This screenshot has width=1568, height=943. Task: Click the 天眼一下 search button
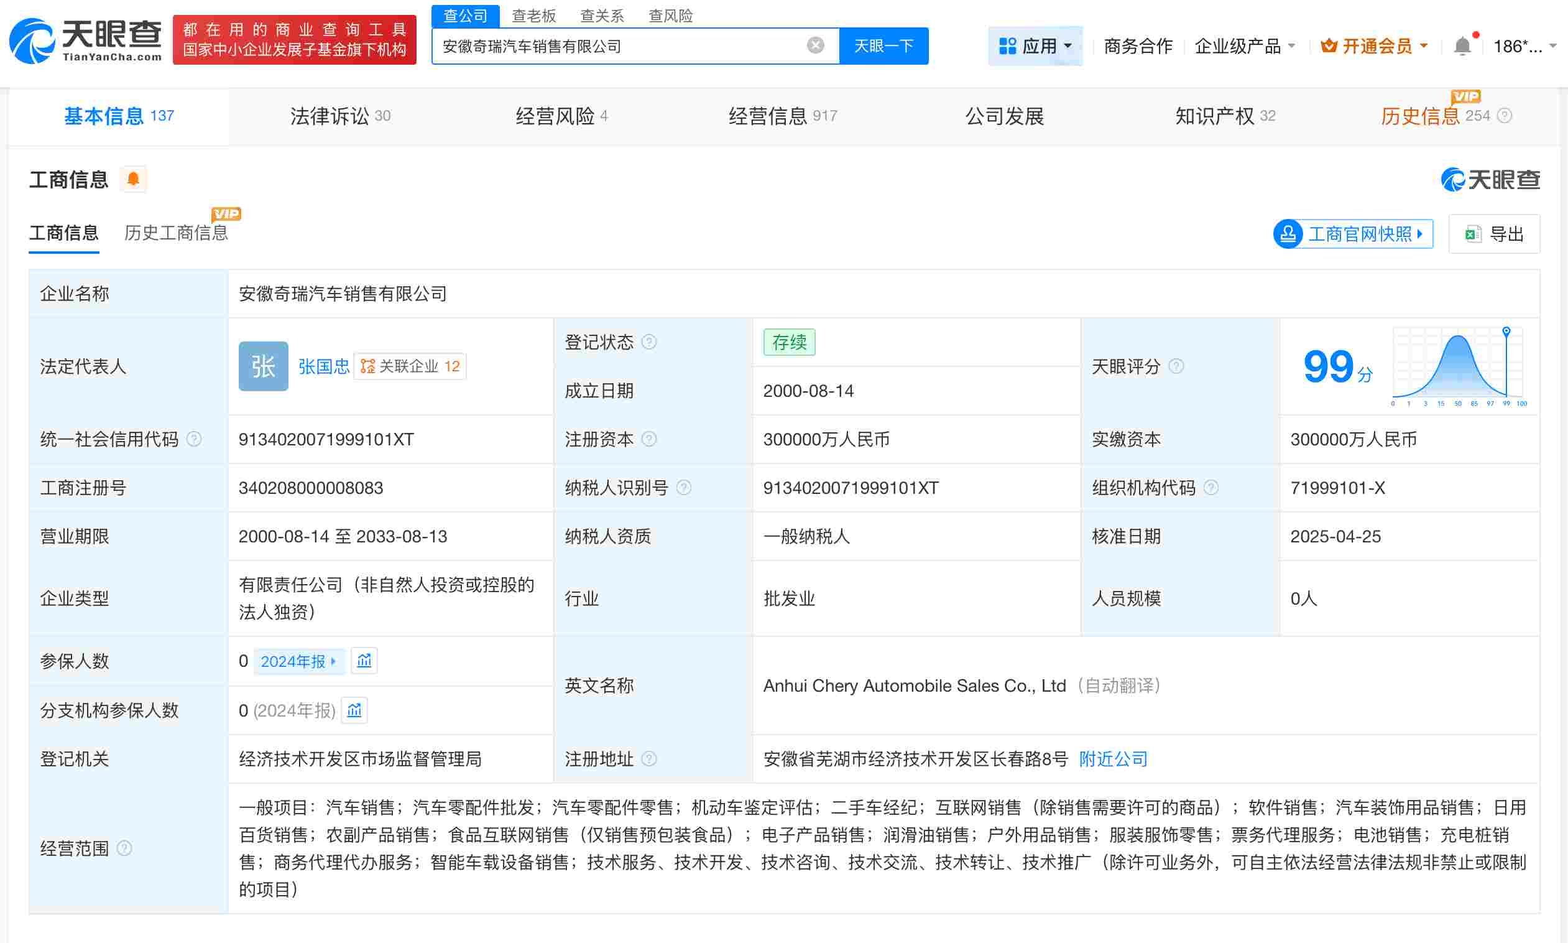pyautogui.click(x=883, y=45)
